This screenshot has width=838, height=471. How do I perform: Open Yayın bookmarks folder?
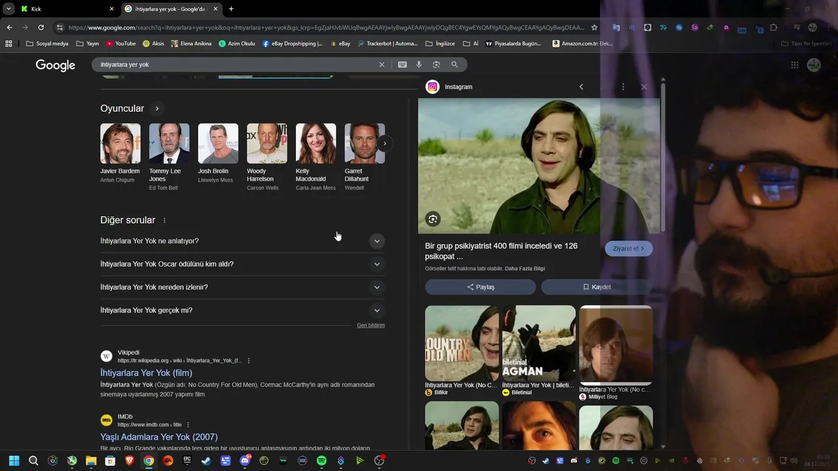87,44
